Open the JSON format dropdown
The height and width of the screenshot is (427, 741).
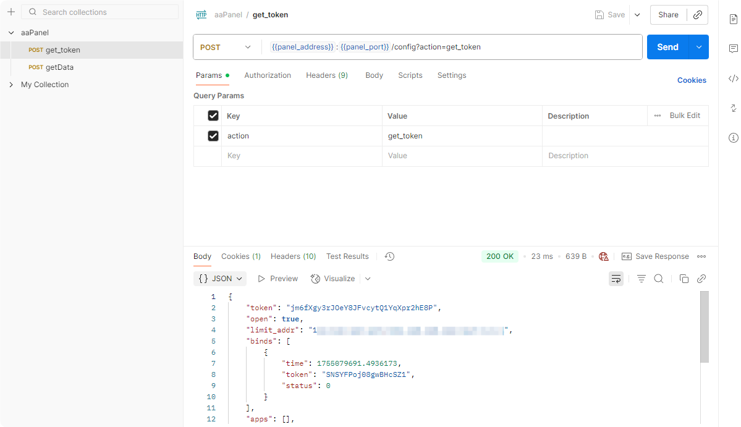(220, 279)
